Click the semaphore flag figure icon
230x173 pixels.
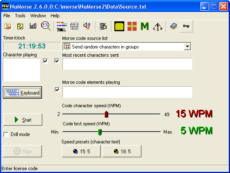coord(158,27)
